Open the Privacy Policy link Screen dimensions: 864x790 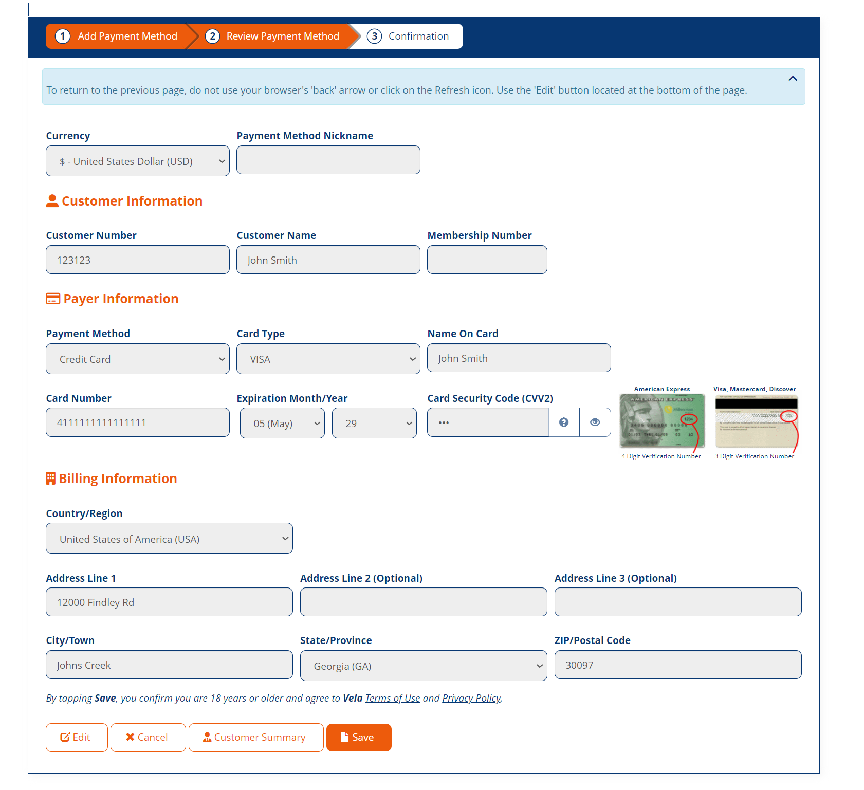click(x=471, y=698)
